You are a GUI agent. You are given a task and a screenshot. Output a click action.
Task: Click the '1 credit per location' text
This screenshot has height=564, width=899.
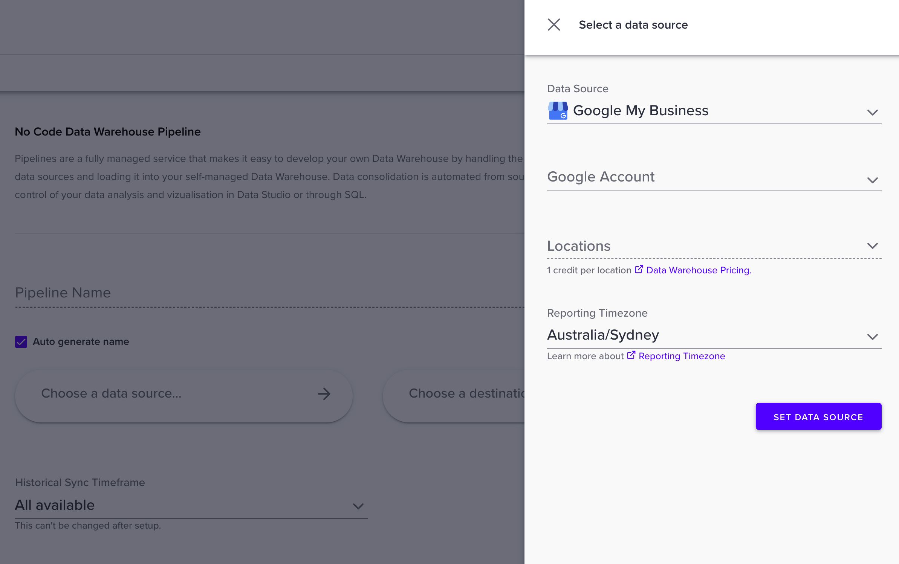pyautogui.click(x=589, y=270)
